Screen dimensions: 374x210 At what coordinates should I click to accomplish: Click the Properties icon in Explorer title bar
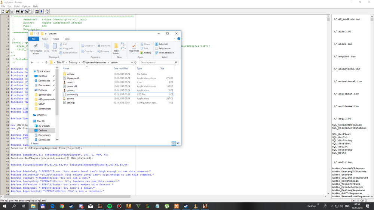[x=38, y=34]
